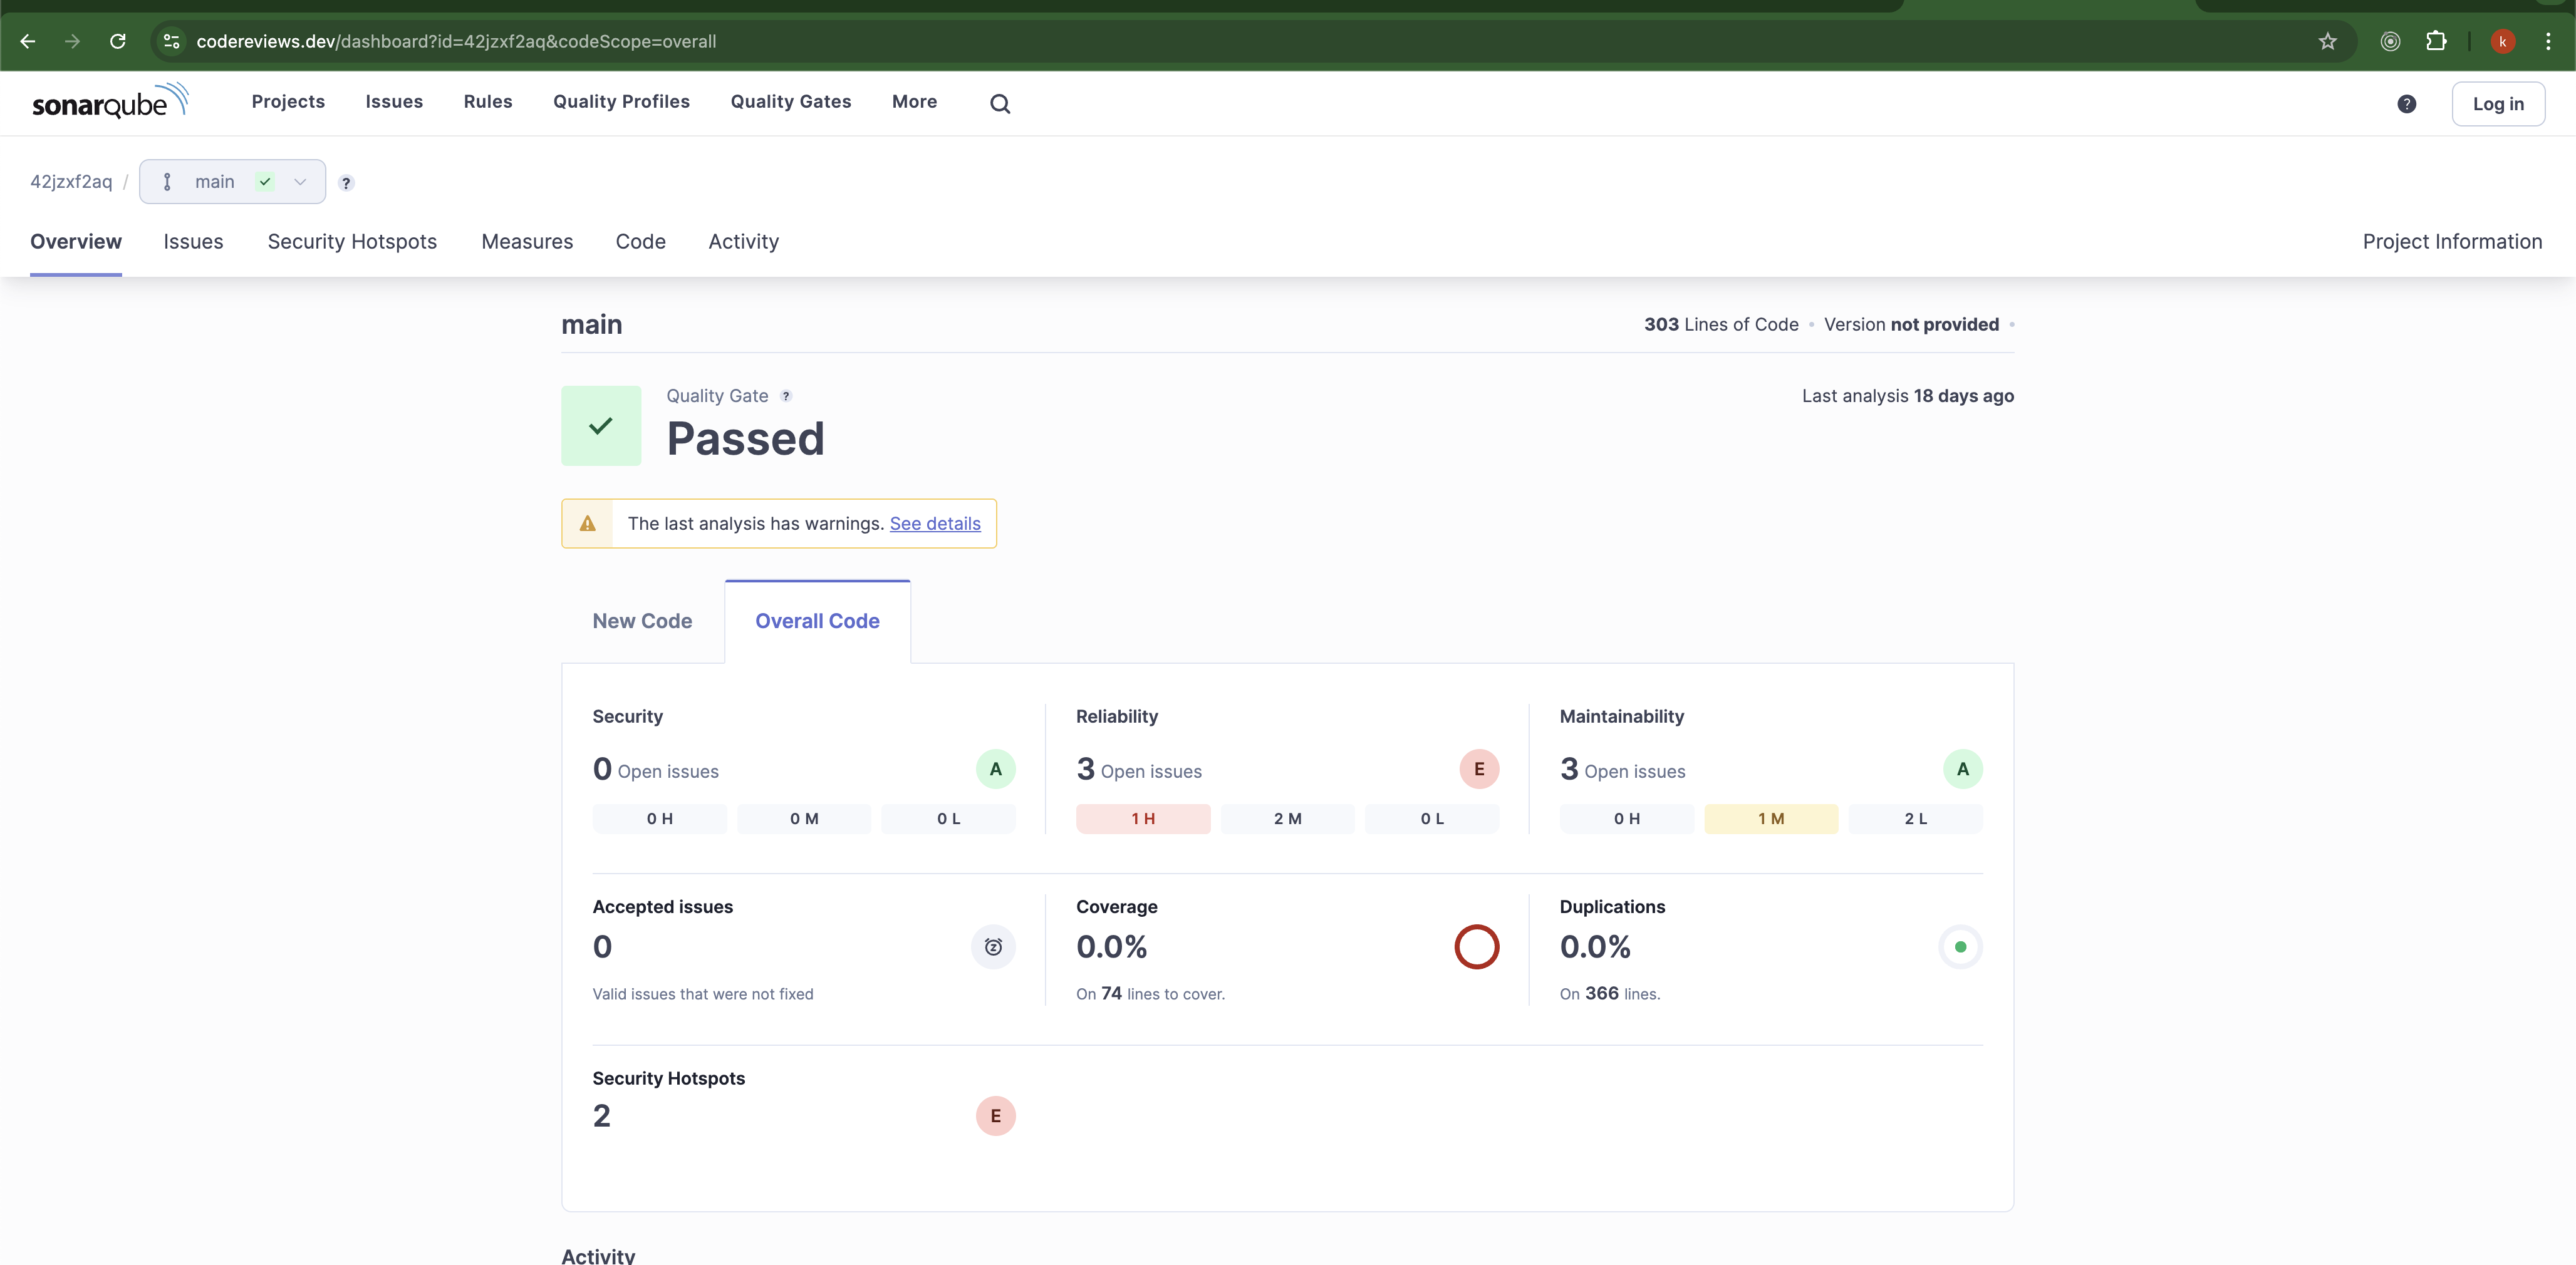Image resolution: width=2576 pixels, height=1265 pixels.
Task: Open the search magnifier icon
Action: pos(999,103)
